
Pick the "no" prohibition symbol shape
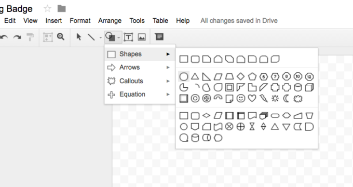(207, 99)
